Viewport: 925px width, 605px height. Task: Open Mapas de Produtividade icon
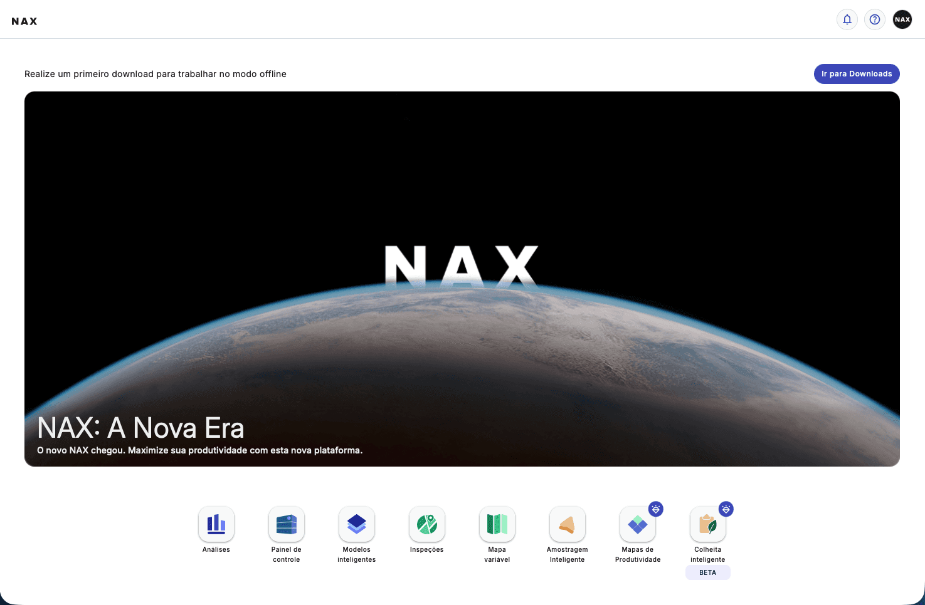(638, 524)
